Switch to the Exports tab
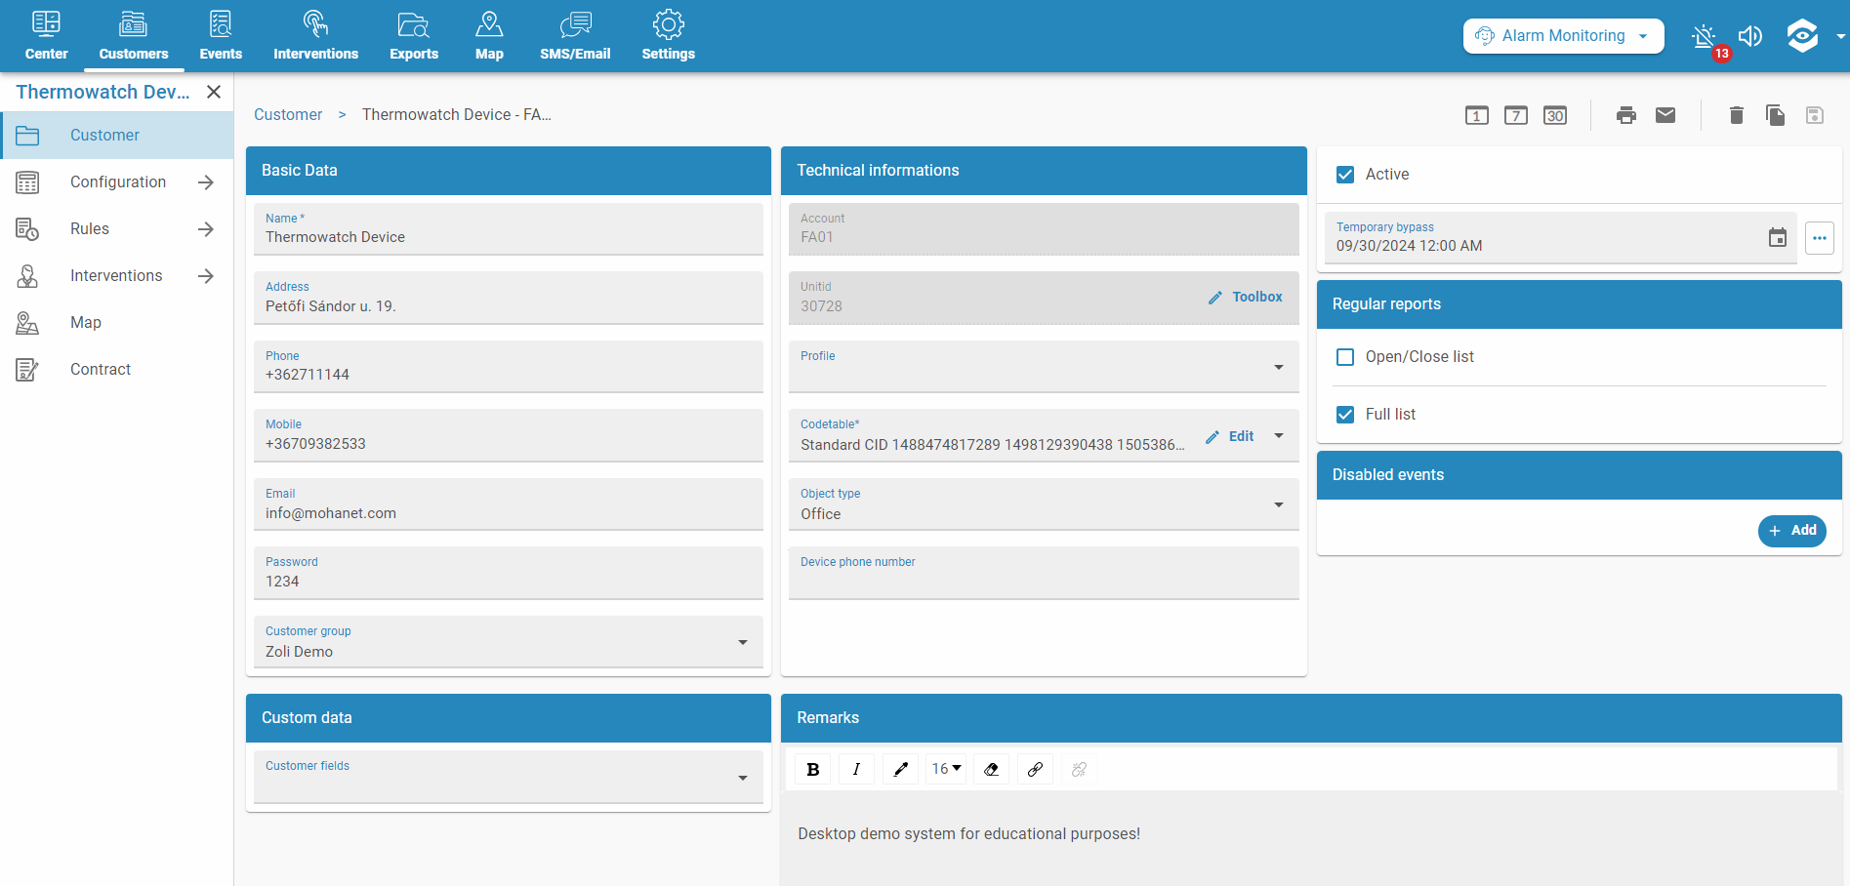1850x886 pixels. [x=414, y=36]
